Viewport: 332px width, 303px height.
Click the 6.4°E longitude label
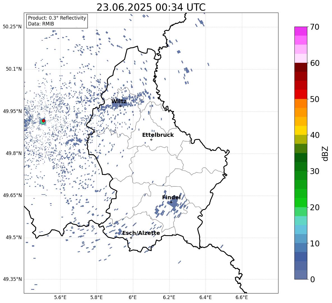pos(205,297)
